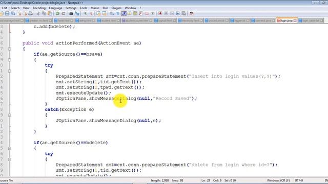328x184 pixels.
Task: Switch to the login_table.txt tab
Action: pos(311,20)
